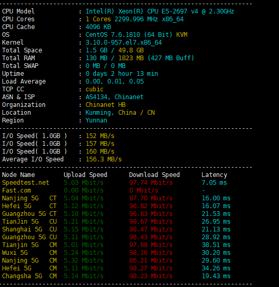
Task: Click the Kunming, China location text
Action: (110, 113)
